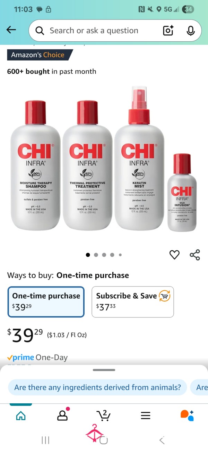The height and width of the screenshot is (452, 208).
Task: Expand the bottom sheet drag handle
Action: (104, 370)
